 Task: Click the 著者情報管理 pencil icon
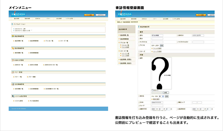point(13,48)
